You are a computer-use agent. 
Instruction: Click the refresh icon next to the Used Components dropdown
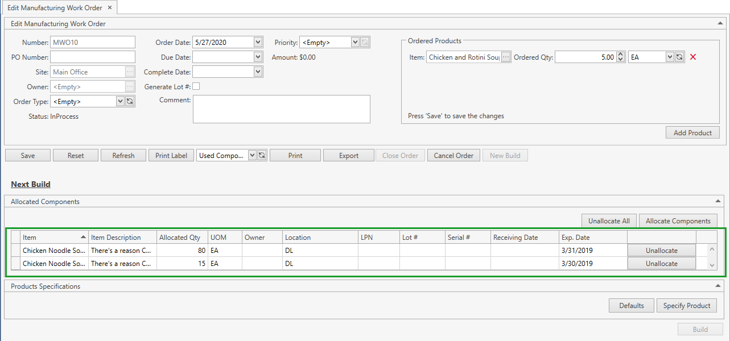[262, 156]
